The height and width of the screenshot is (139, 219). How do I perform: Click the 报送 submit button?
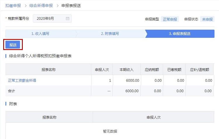click(x=13, y=45)
